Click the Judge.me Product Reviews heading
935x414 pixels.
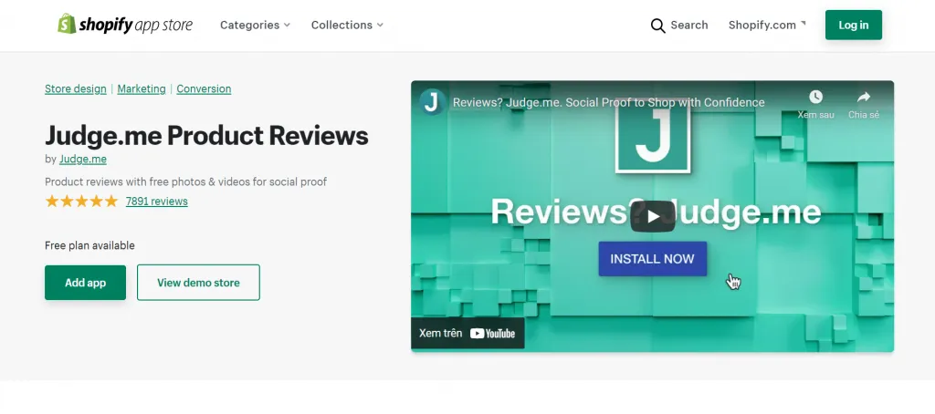click(206, 136)
